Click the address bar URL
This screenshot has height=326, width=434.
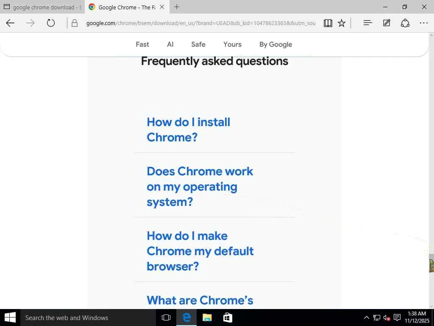[200, 23]
